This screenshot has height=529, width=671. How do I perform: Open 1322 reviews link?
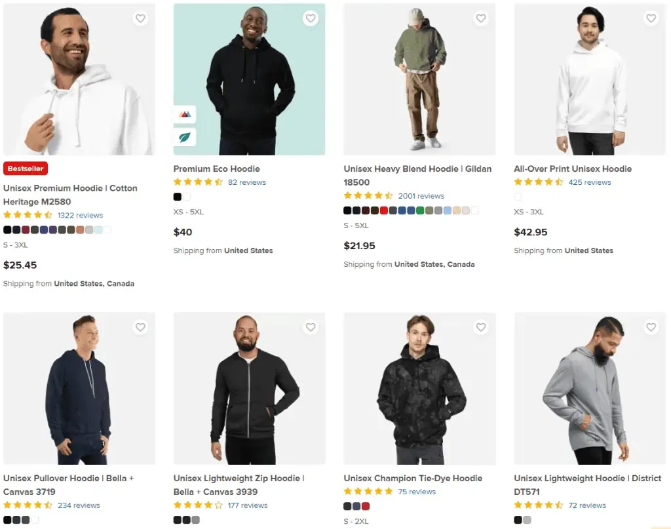pos(80,215)
